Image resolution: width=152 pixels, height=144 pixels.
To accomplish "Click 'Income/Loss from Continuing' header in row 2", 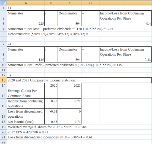I will click(x=125, y=16).
